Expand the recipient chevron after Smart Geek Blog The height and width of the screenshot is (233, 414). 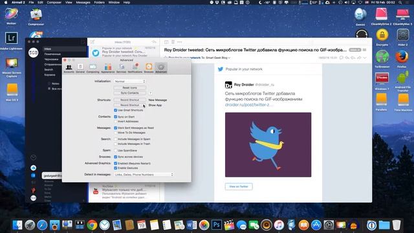229,58
